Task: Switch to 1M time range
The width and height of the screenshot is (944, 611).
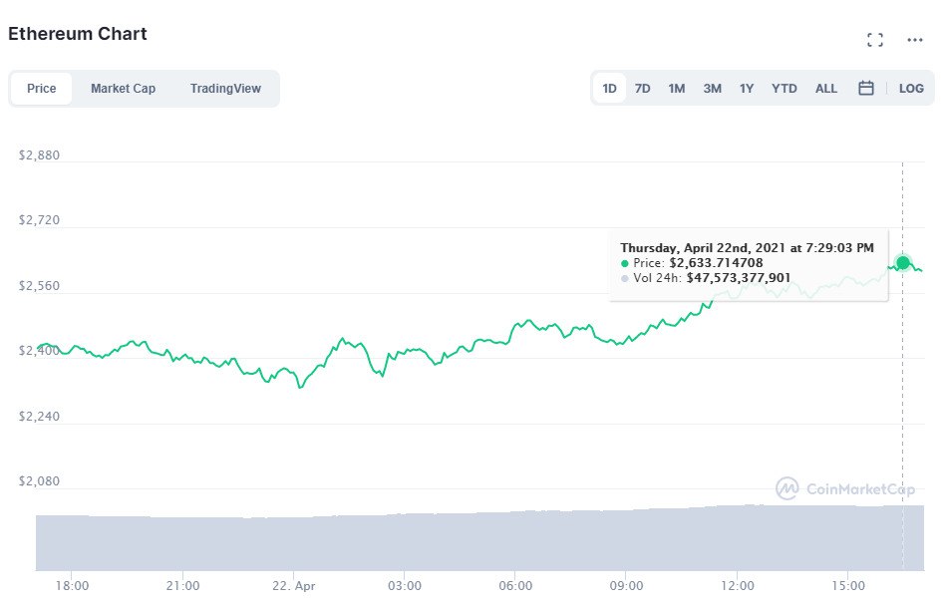Action: tap(677, 89)
